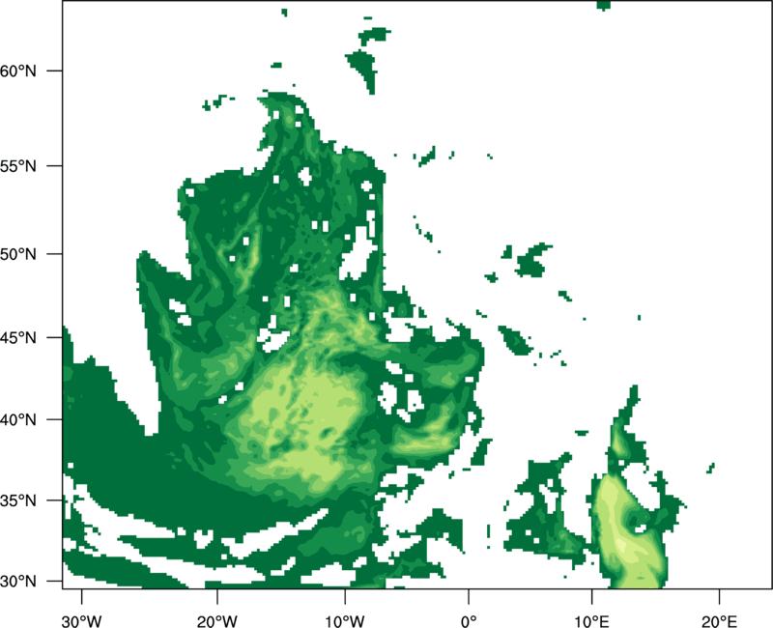Click the 55°N latitude label

[18, 166]
